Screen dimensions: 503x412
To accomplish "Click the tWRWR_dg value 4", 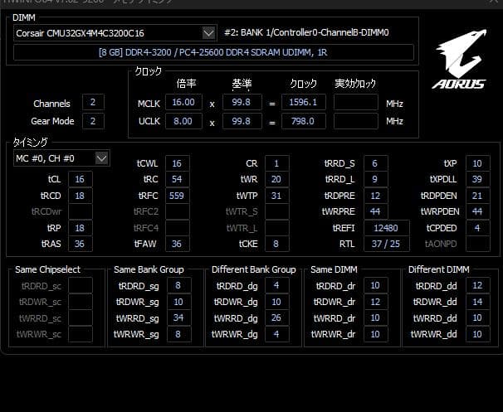I will (277, 334).
